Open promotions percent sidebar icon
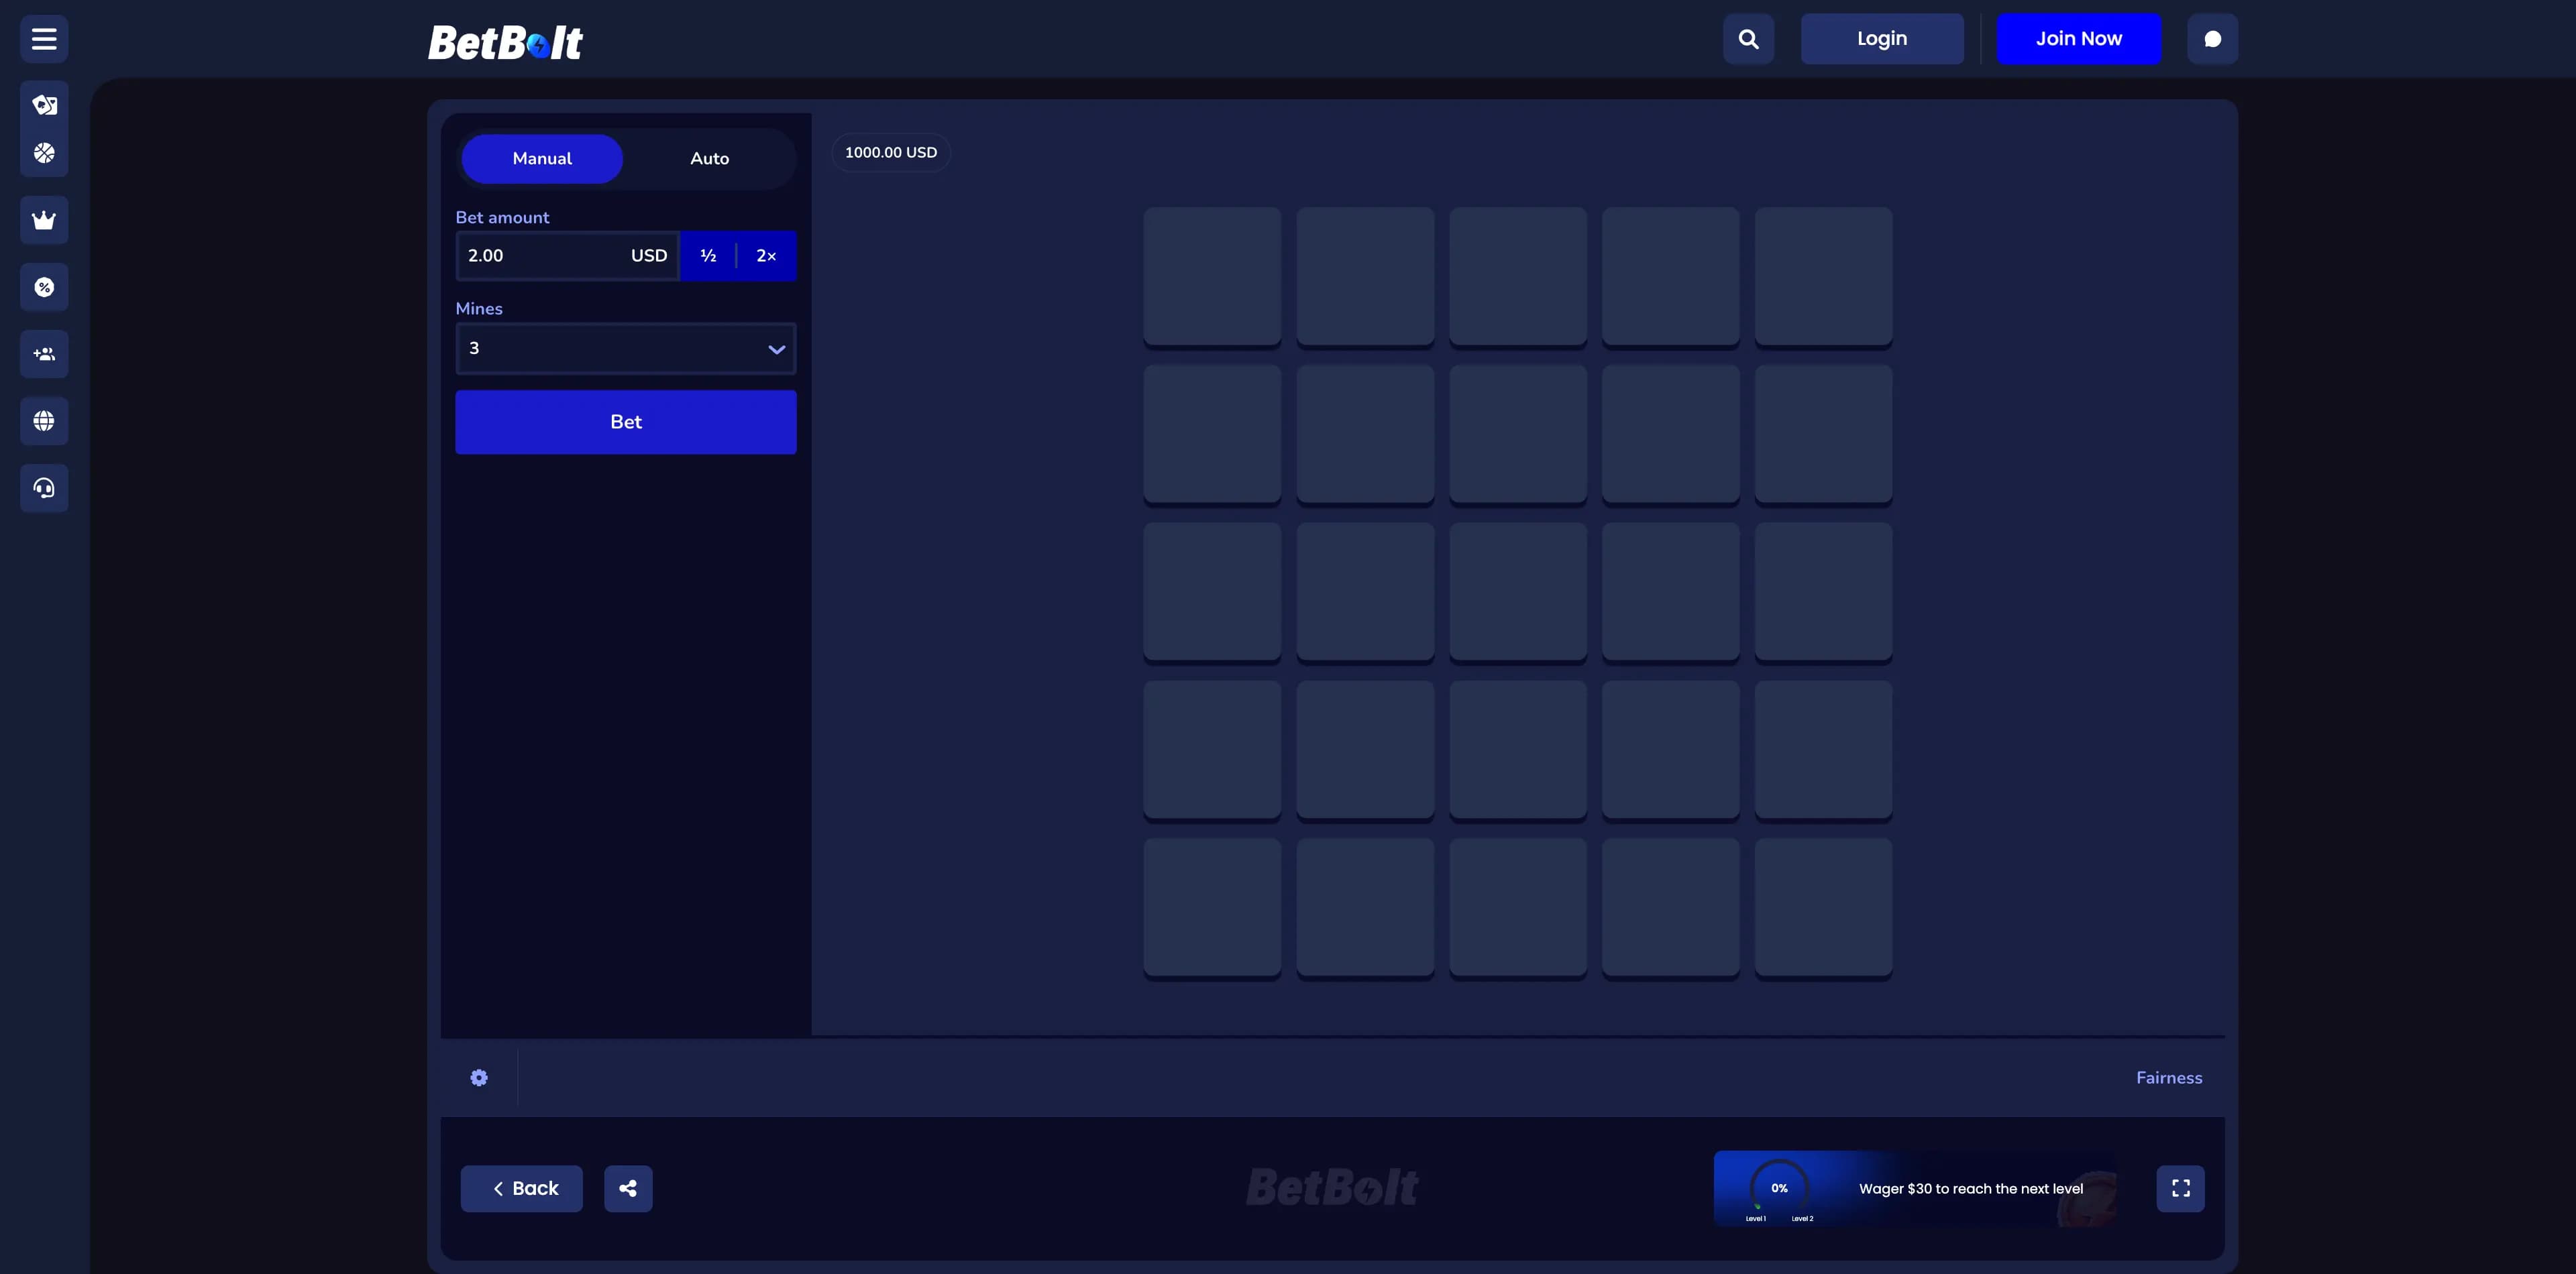The image size is (2576, 1274). [44, 288]
